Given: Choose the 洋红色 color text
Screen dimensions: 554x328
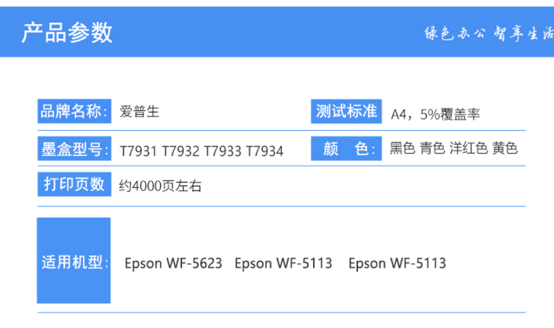Looking at the screenshot, I should click(x=468, y=149).
